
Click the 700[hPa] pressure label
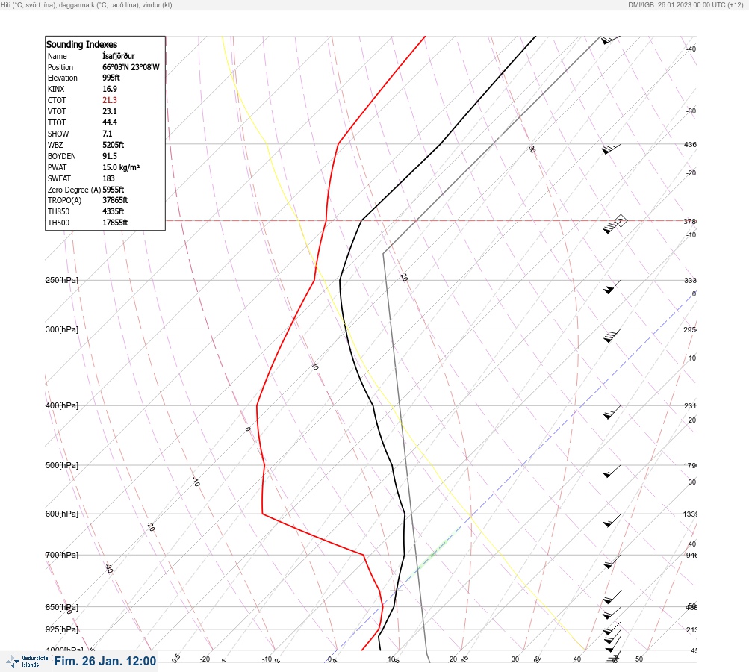click(x=62, y=555)
